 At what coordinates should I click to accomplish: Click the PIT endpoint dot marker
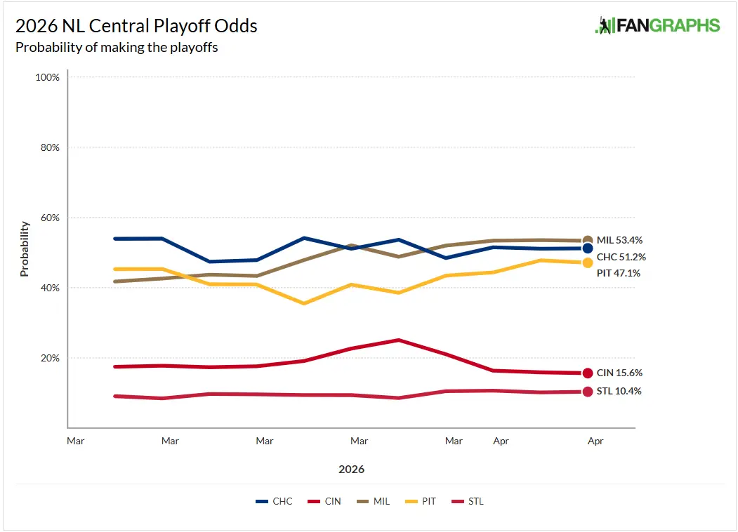coord(588,262)
